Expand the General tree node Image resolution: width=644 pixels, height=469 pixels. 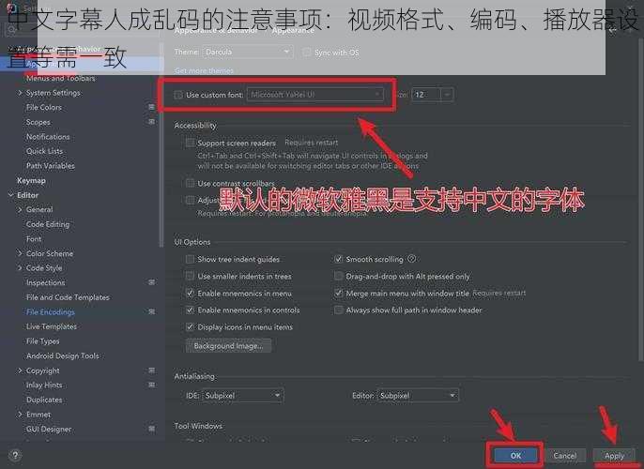click(20, 209)
